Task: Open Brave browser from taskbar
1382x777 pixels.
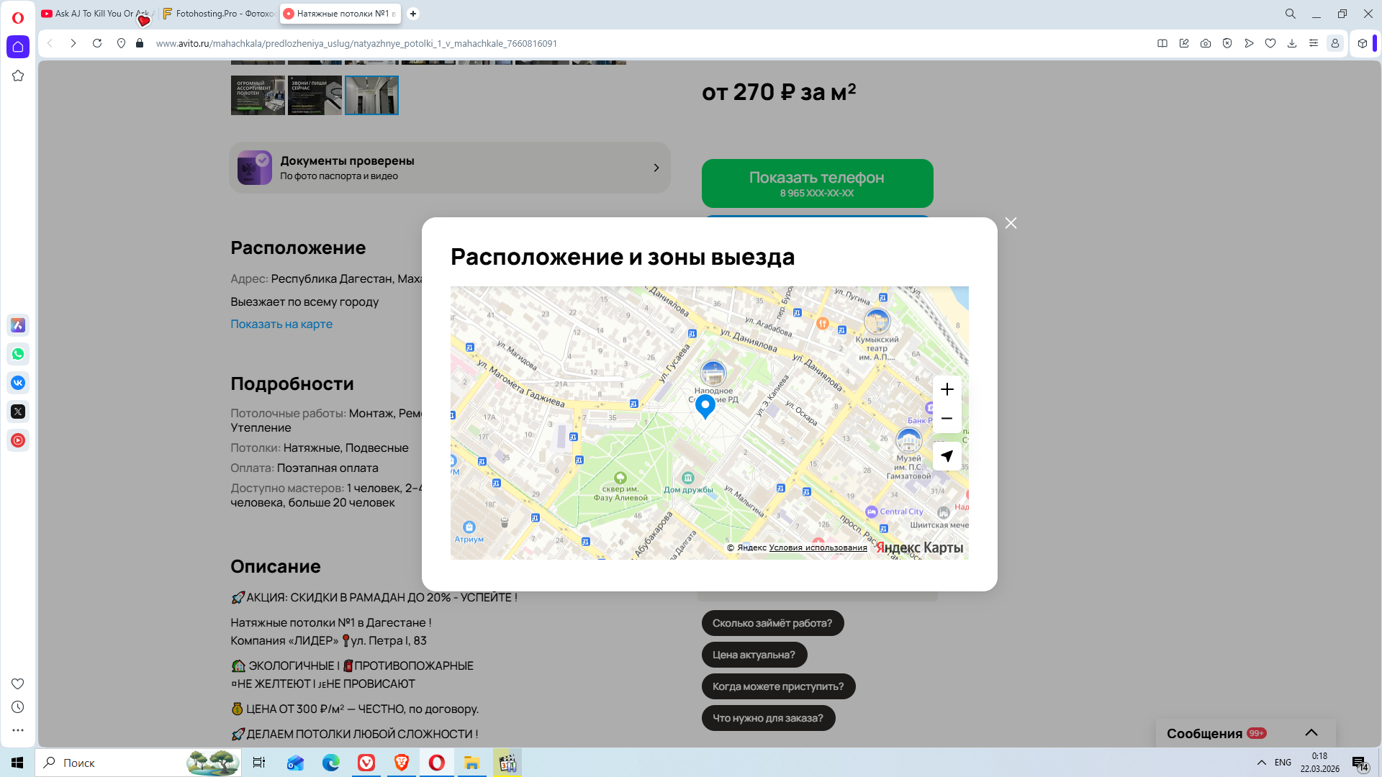Action: tap(402, 763)
